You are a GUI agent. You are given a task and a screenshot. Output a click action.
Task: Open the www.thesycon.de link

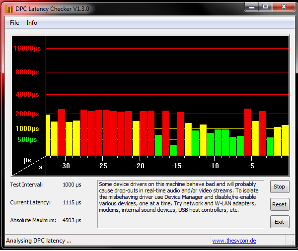tap(234, 241)
